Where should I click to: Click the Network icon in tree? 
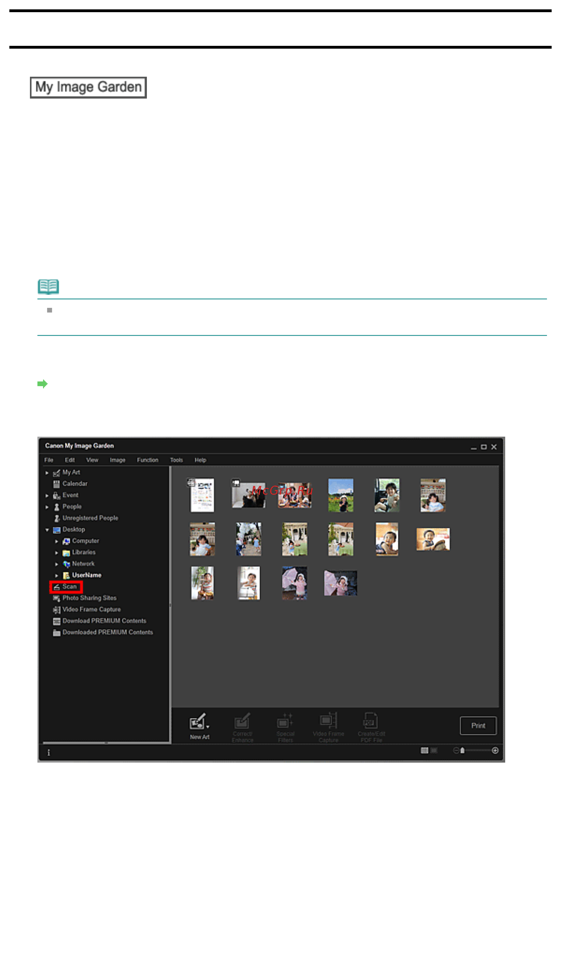[66, 564]
